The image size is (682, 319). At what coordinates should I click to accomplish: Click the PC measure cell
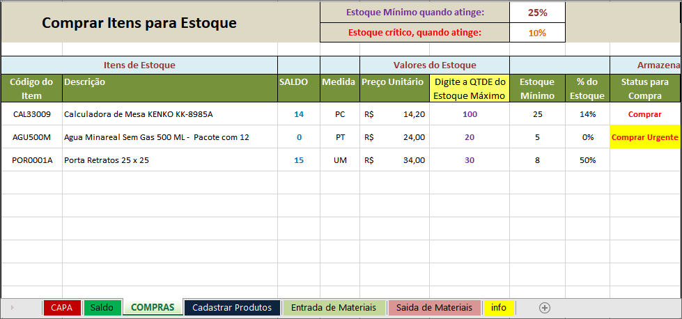340,114
